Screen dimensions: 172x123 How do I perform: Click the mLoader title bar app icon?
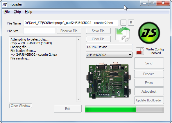pos(5,4)
